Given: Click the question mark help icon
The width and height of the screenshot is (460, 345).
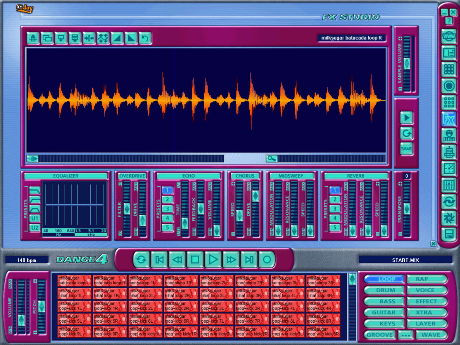Looking at the screenshot, I should tap(449, 21).
